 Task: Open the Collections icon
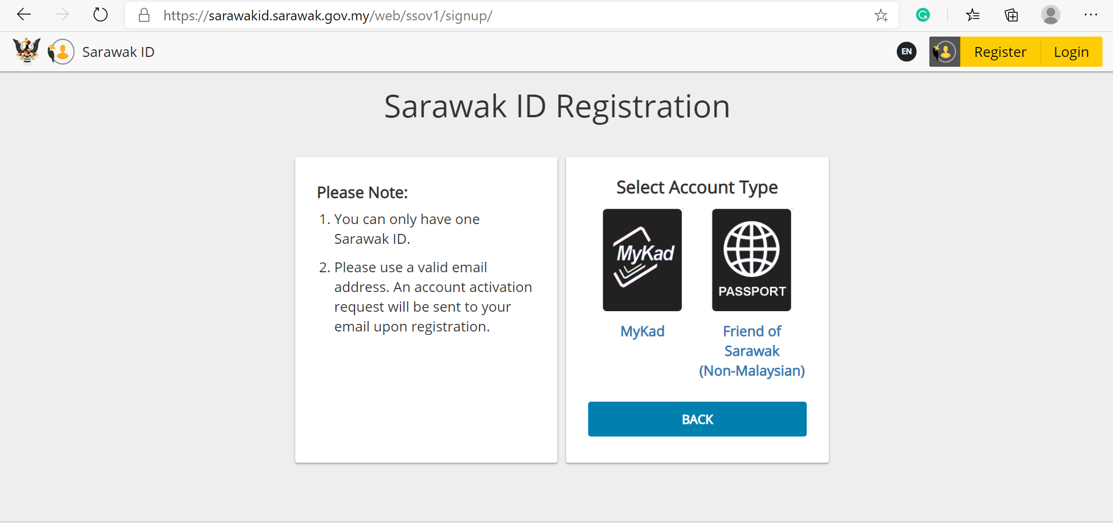pyautogui.click(x=1011, y=15)
